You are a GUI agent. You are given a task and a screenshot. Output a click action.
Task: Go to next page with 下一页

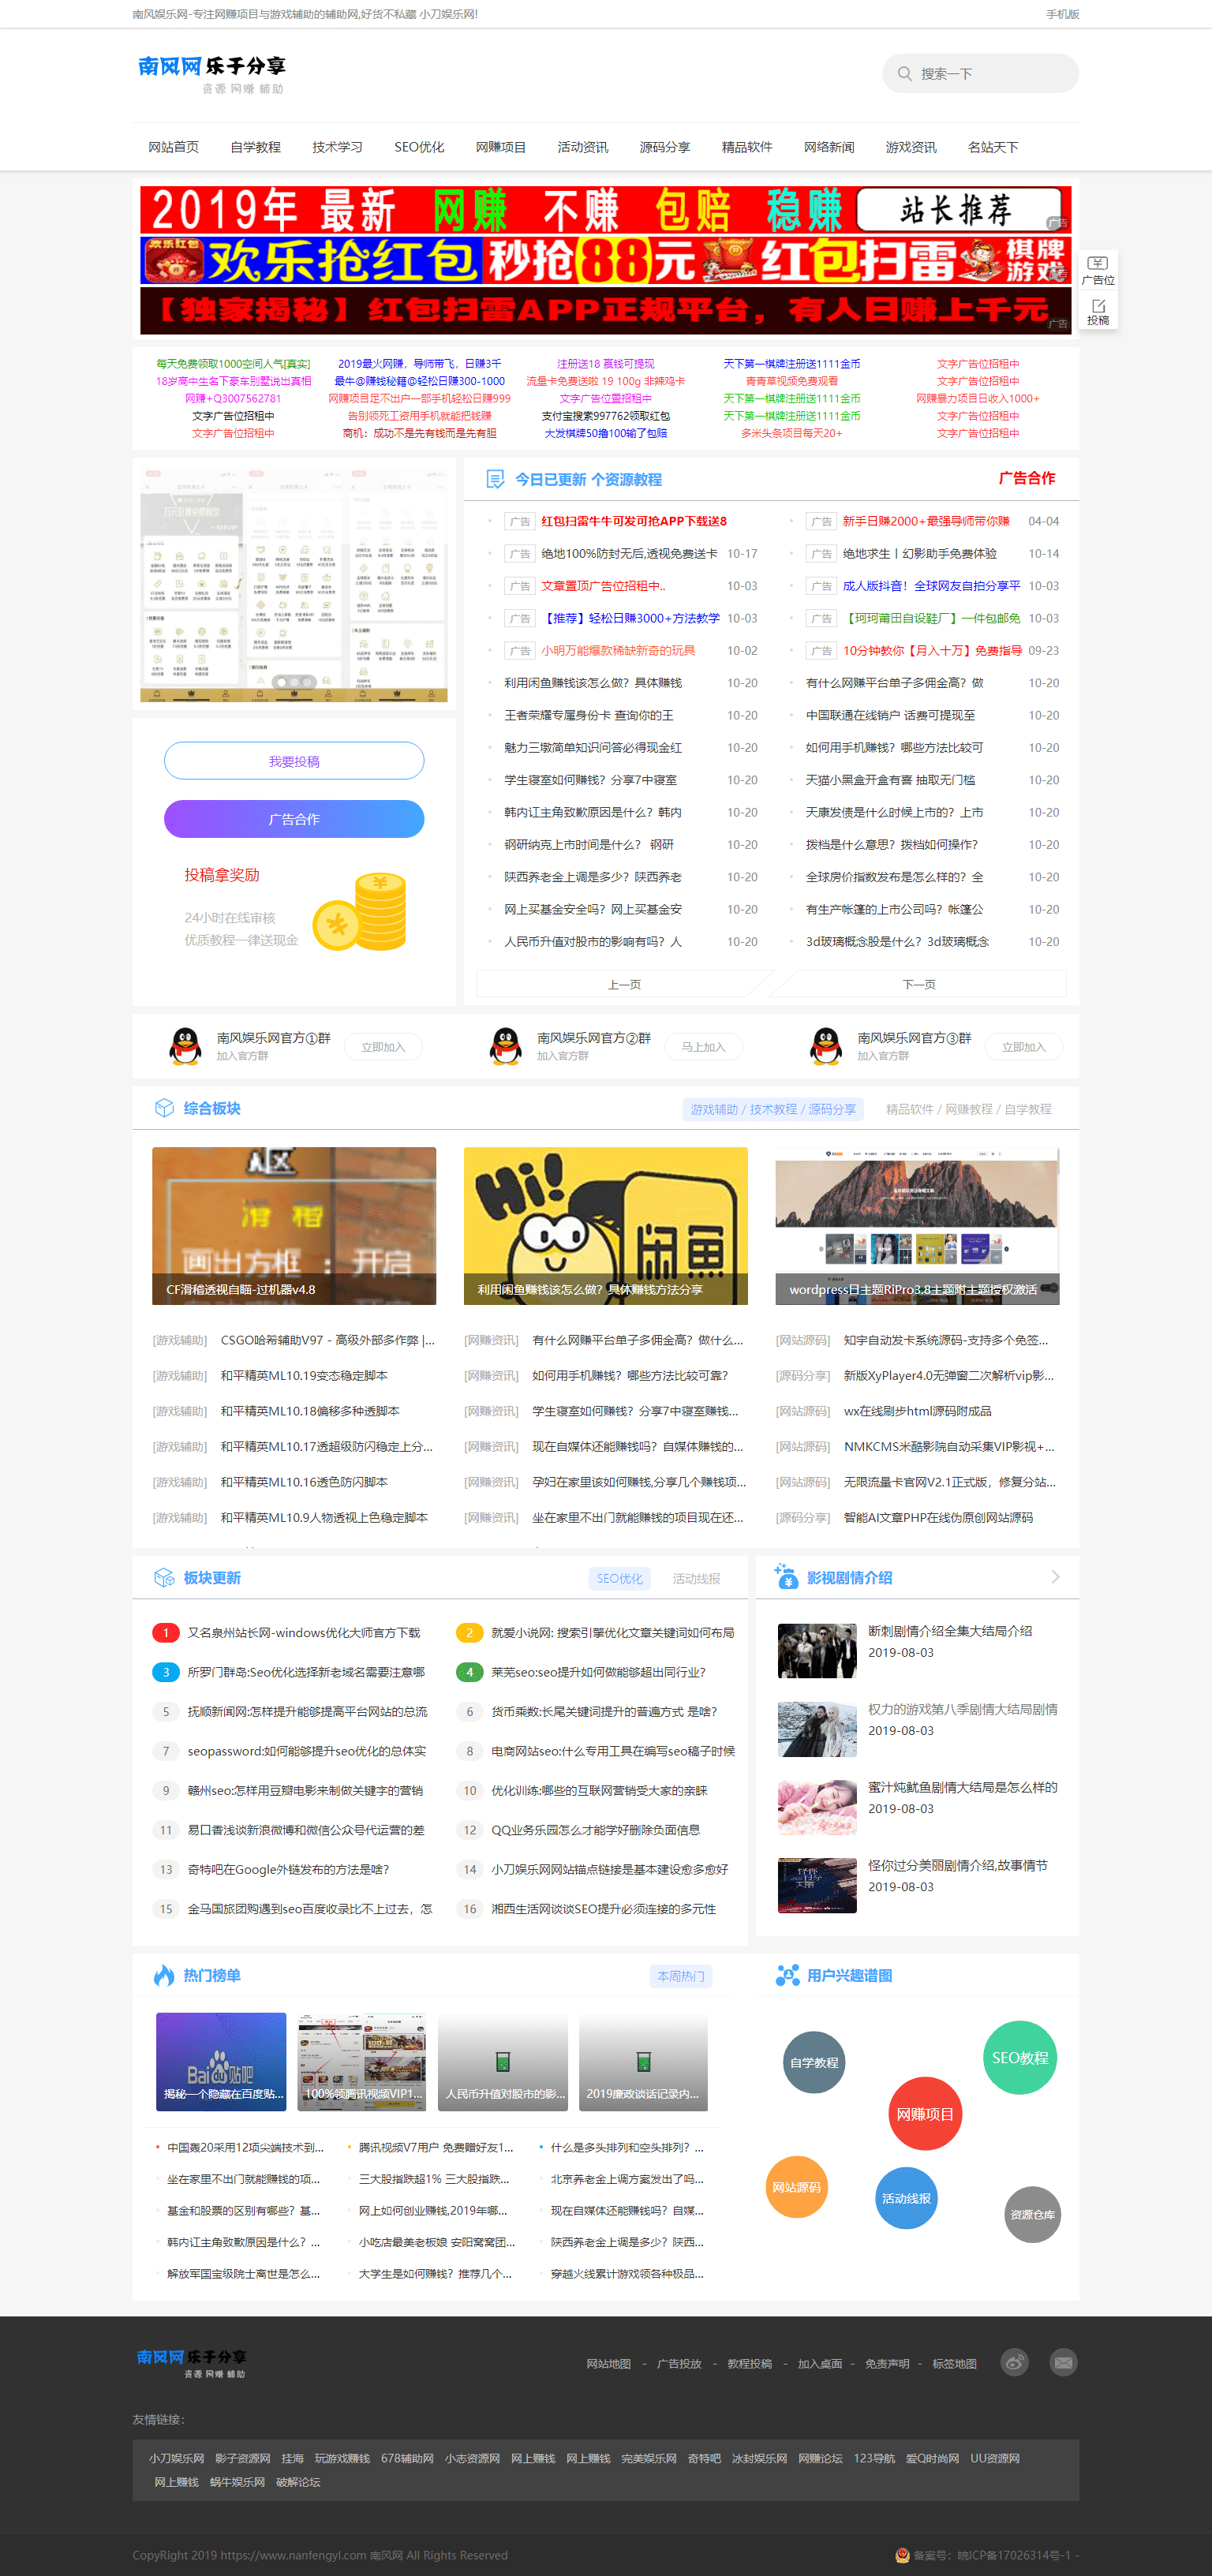(x=918, y=984)
